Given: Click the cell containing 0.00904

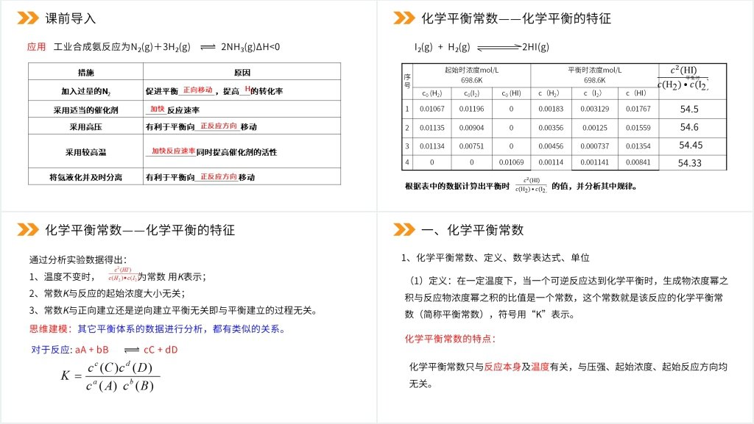Looking at the screenshot, I should [471, 128].
